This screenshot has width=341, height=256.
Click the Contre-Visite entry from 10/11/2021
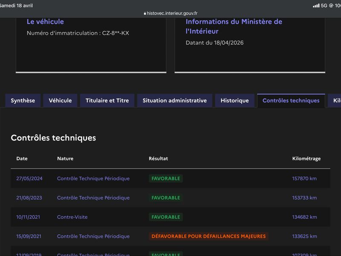point(72,217)
